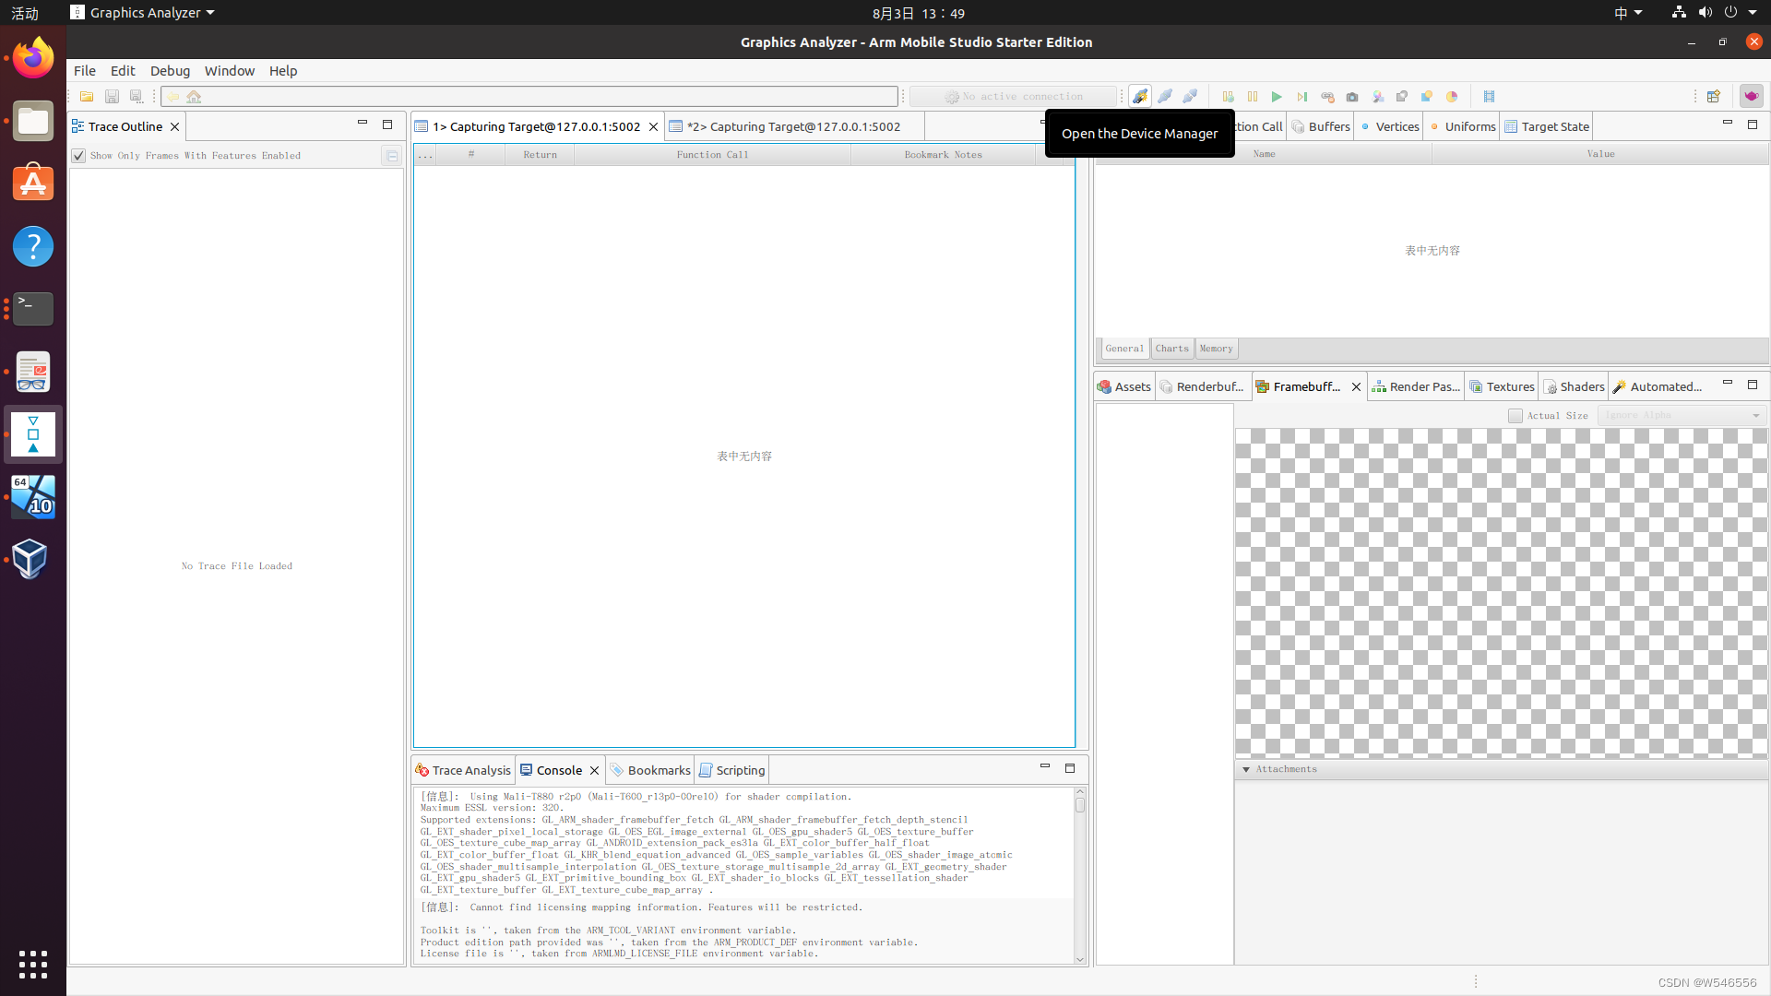
Task: Click the pie chart statistics icon
Action: 1453,96
